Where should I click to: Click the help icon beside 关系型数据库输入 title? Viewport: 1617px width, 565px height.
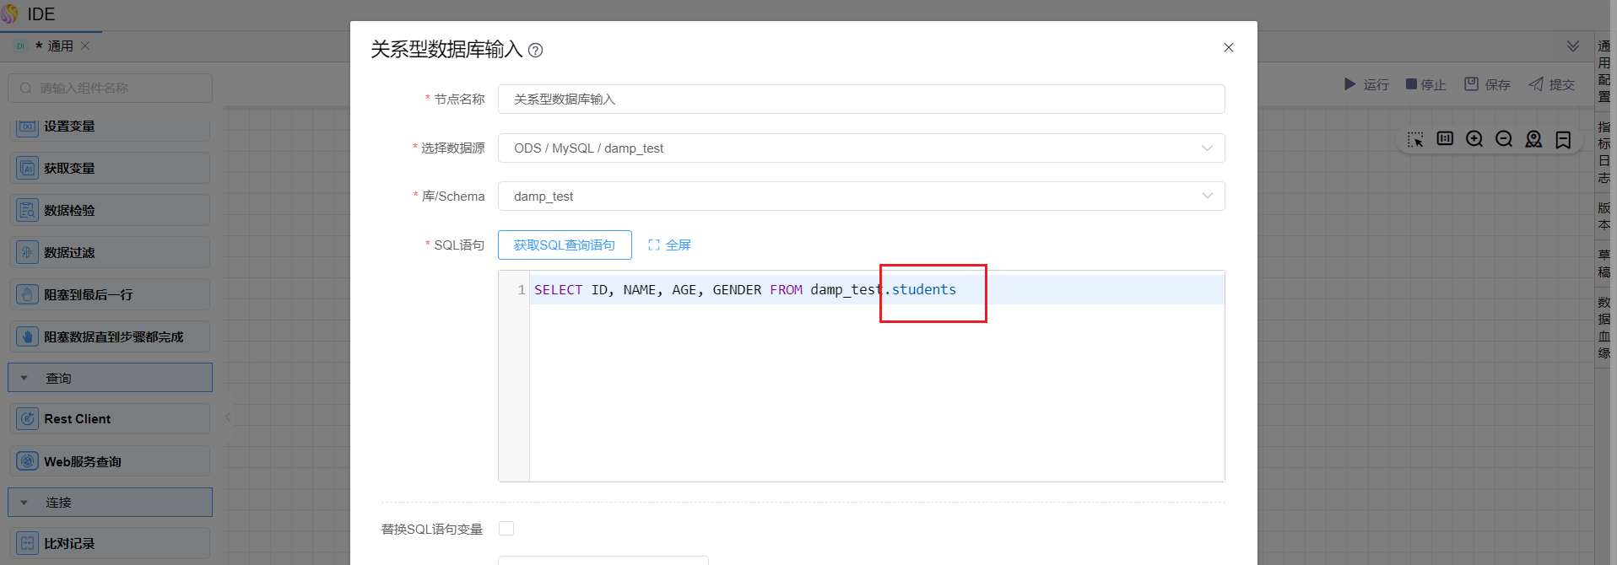[x=535, y=51]
